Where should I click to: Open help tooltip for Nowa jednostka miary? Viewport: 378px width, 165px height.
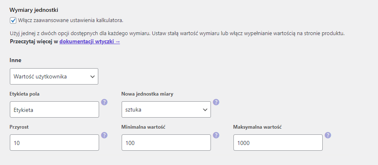216,102
